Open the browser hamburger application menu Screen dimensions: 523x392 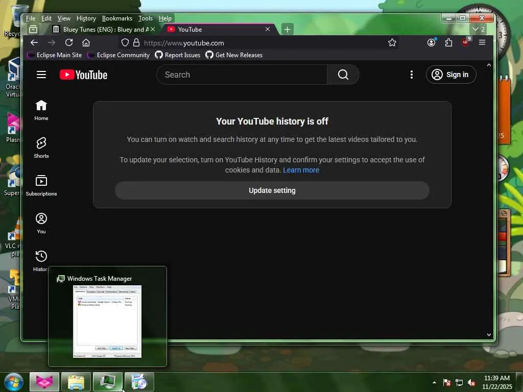482,42
